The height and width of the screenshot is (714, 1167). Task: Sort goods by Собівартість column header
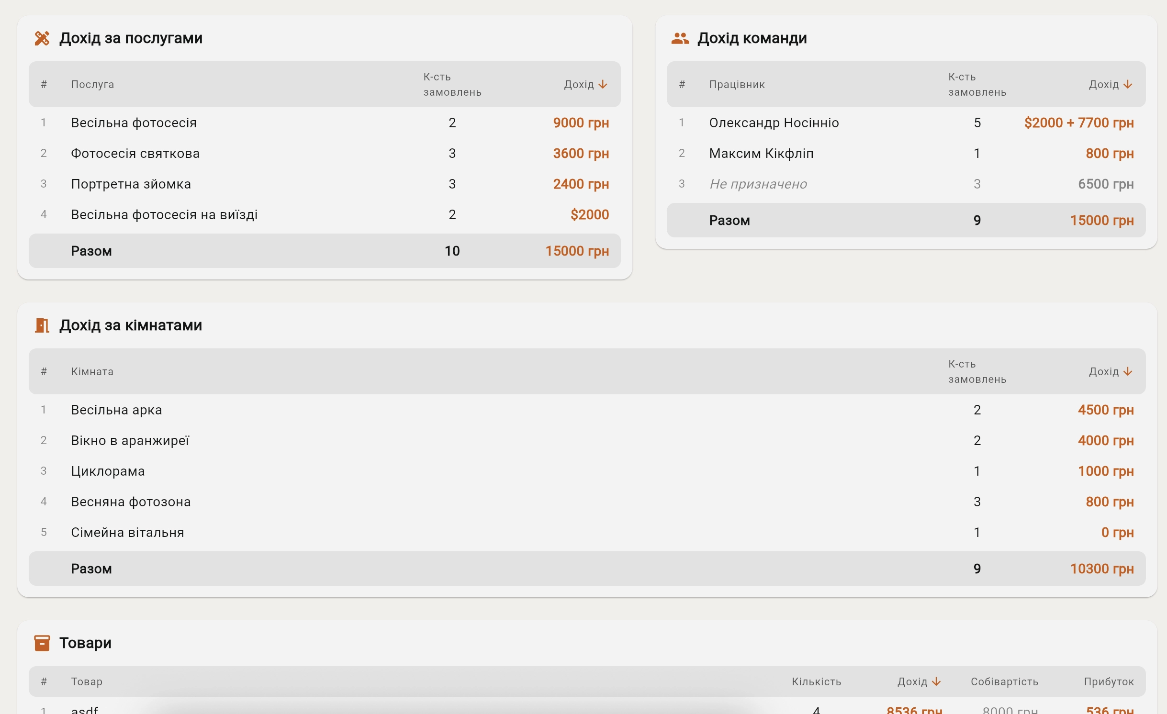pos(1004,682)
